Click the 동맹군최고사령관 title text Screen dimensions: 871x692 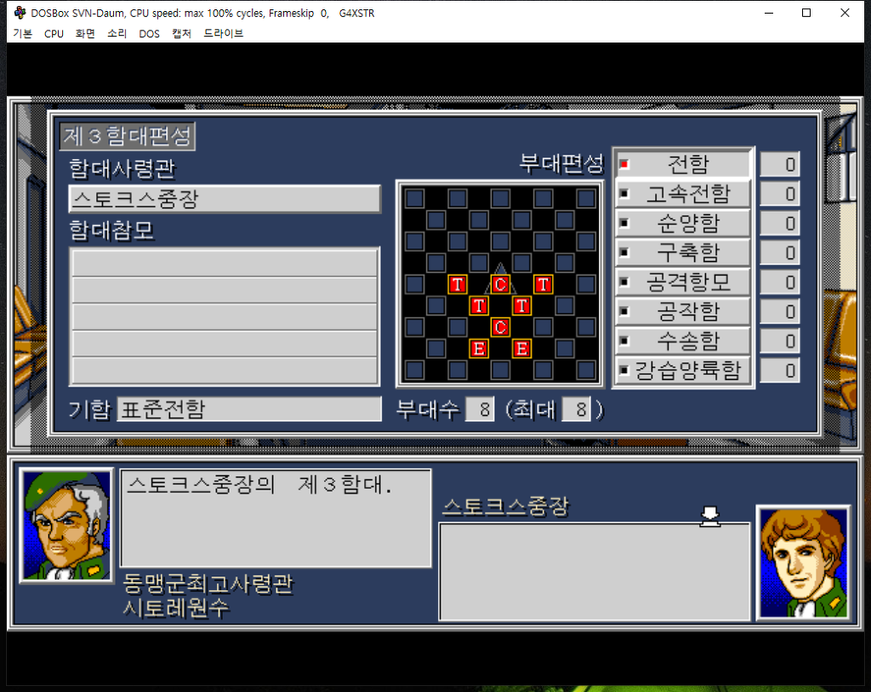click(208, 584)
